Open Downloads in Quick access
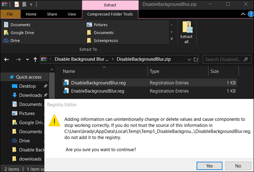The width and height of the screenshot is (254, 172). (x=30, y=95)
